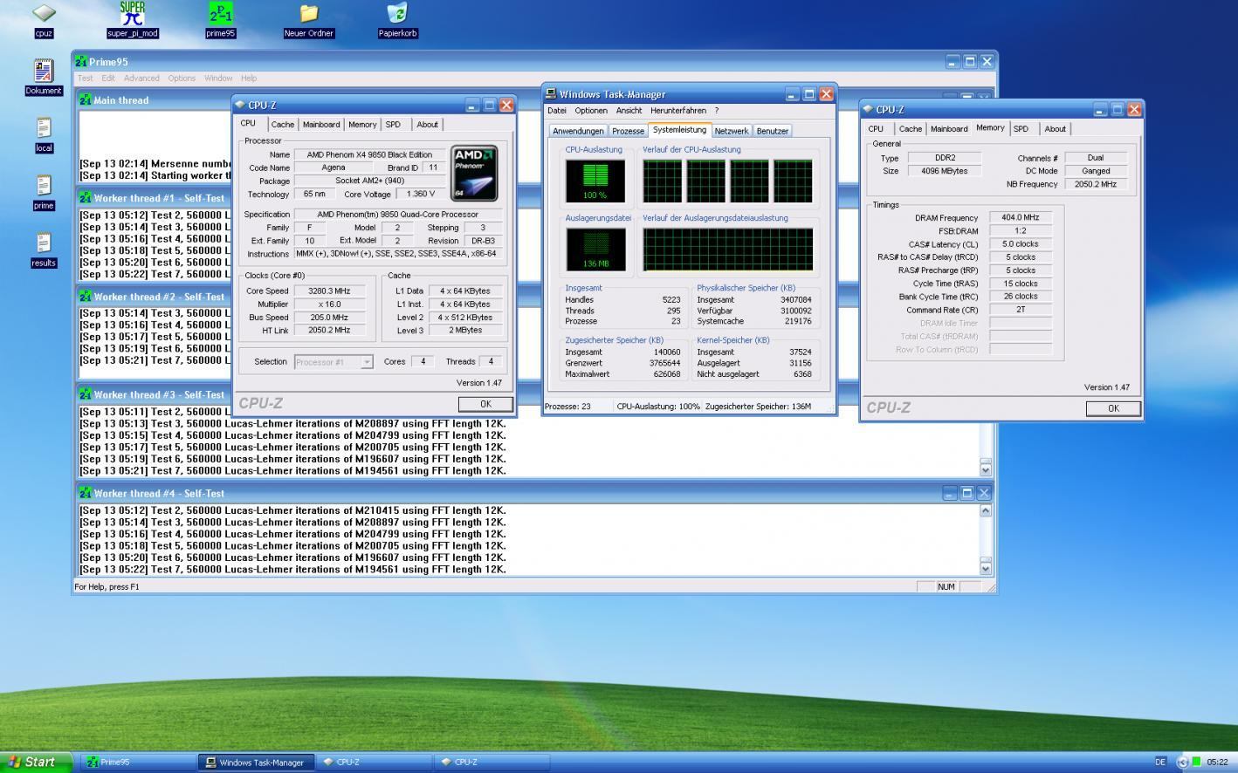Click the Main thread window icon
Screen dimensions: 1238x773
point(86,100)
